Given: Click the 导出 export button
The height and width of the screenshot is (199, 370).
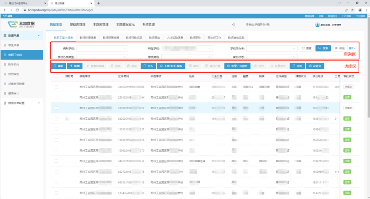Looking at the screenshot, I should pyautogui.click(x=297, y=66).
